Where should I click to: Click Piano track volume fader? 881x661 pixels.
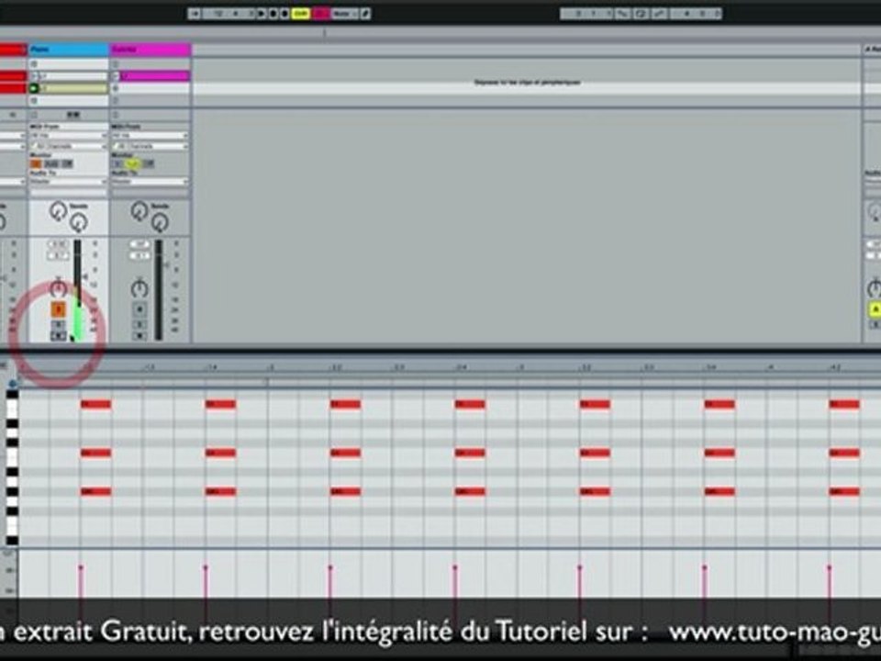[x=84, y=276]
